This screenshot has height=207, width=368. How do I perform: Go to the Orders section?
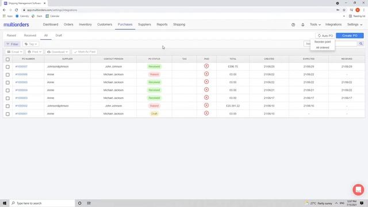click(x=68, y=24)
